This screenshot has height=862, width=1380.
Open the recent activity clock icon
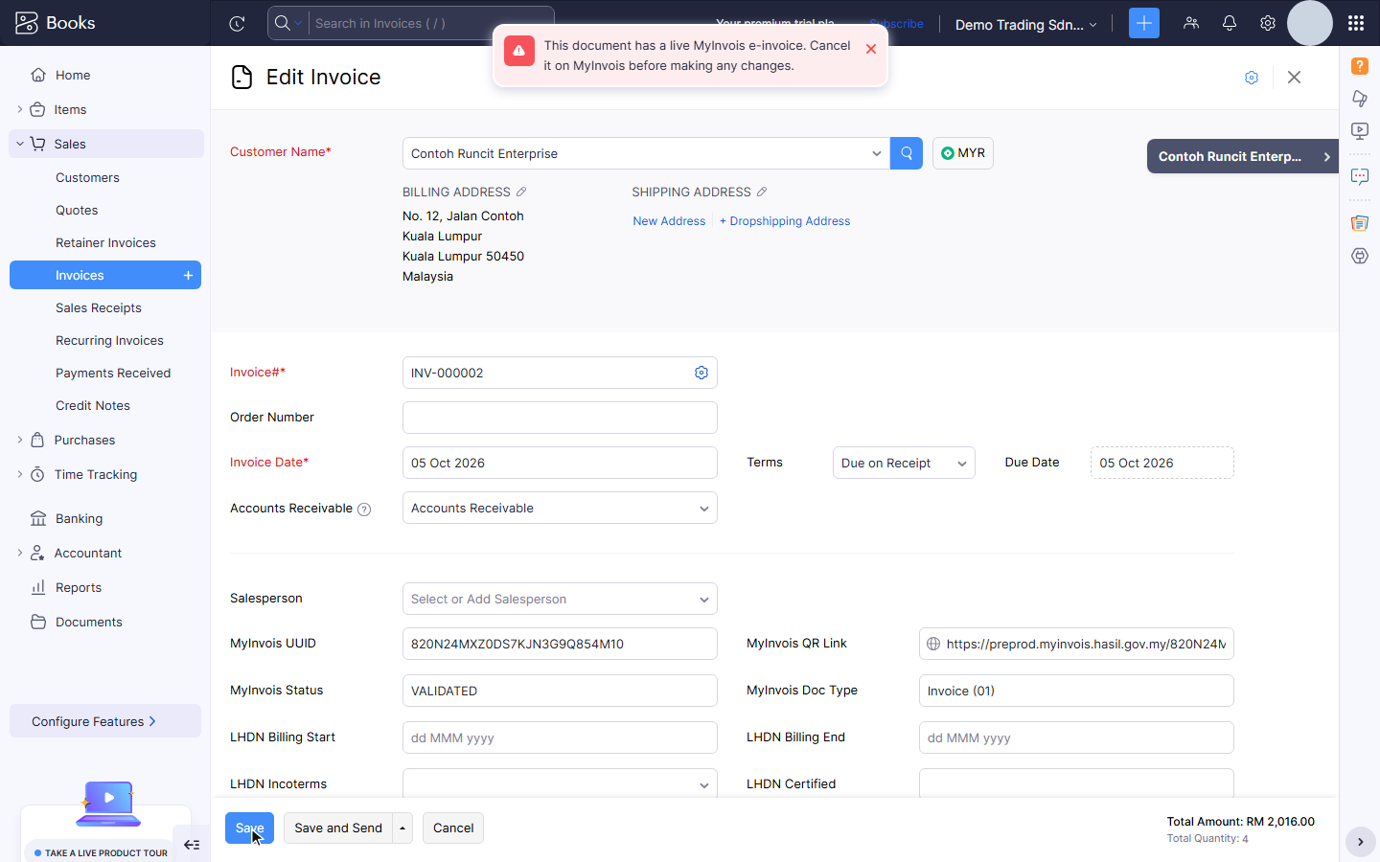237,24
